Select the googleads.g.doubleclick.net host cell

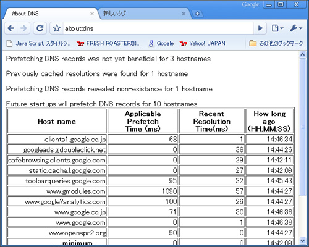coord(57,149)
